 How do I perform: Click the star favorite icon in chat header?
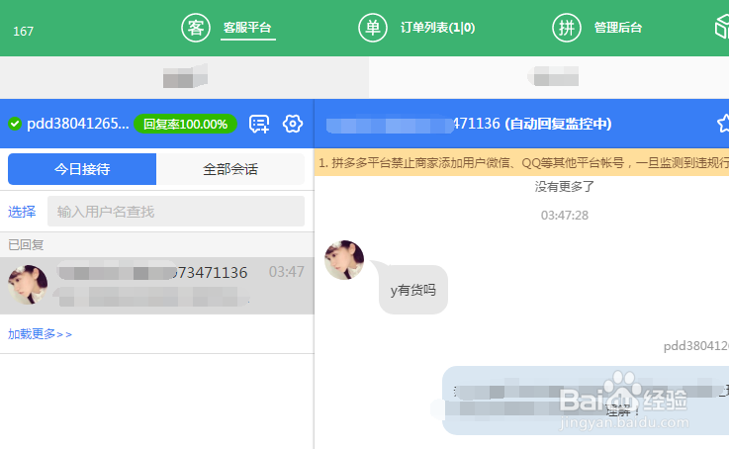723,124
